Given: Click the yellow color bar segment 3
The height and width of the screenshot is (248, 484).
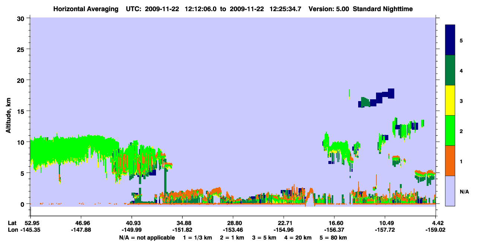Looking at the screenshot, I should pyautogui.click(x=450, y=100).
